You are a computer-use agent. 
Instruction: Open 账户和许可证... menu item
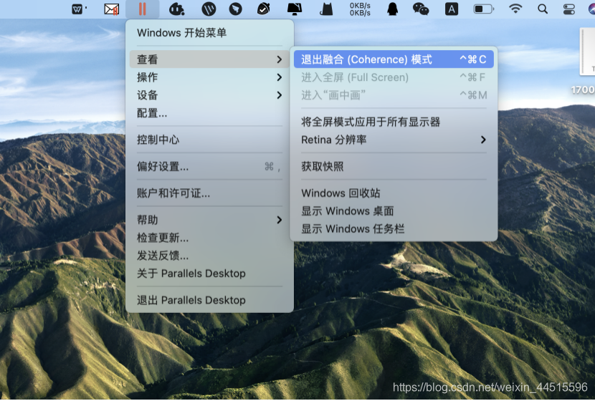pos(209,193)
